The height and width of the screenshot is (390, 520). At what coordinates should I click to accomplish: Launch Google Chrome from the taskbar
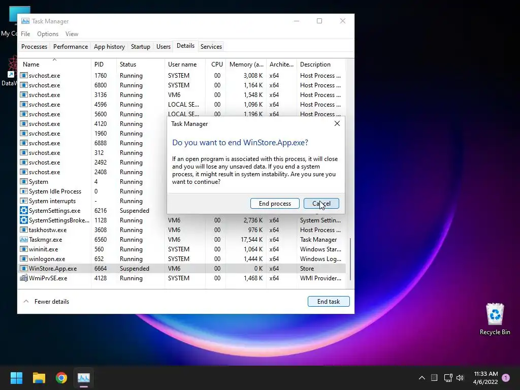(61, 378)
